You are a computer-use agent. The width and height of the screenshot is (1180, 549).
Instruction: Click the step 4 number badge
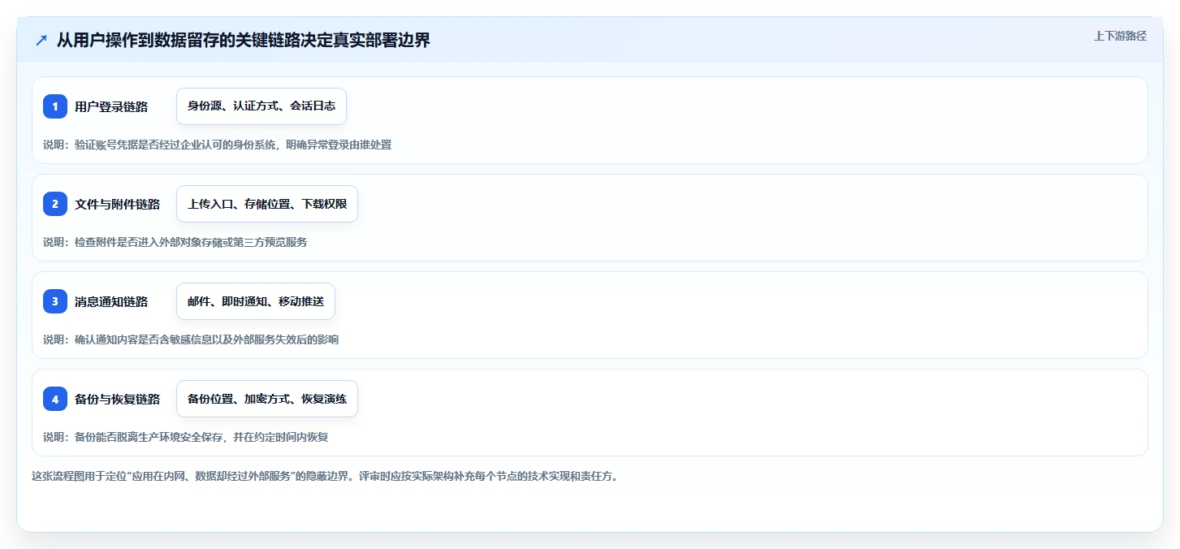tap(55, 399)
